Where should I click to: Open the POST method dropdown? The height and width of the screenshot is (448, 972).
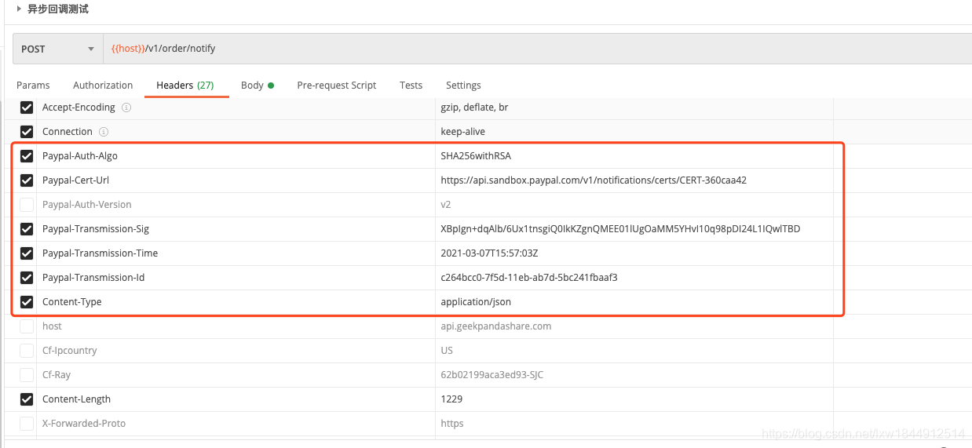(x=58, y=49)
